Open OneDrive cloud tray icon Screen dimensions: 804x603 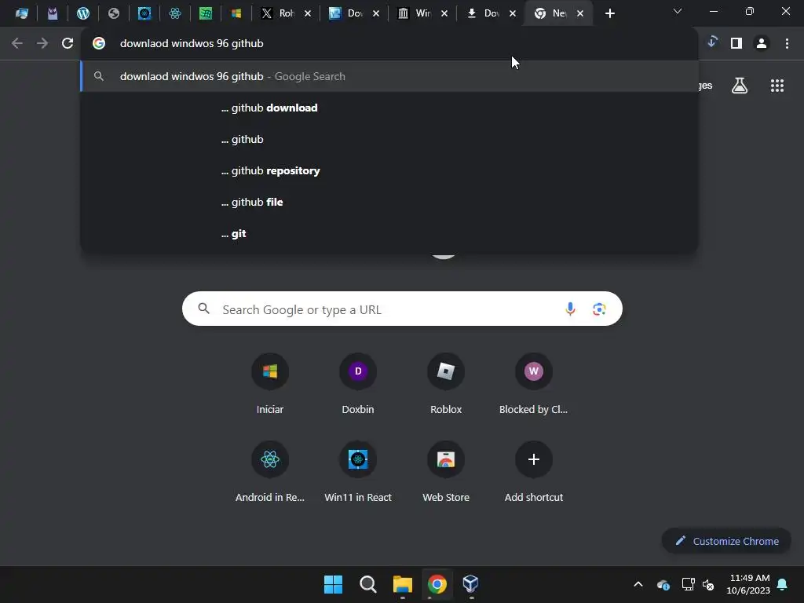(663, 584)
